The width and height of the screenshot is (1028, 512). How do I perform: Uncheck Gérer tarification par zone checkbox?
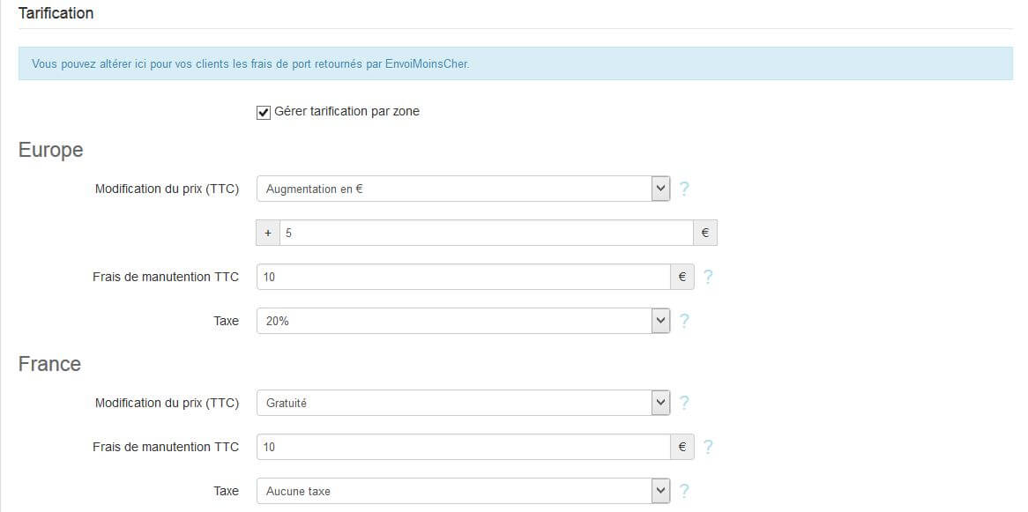pyautogui.click(x=264, y=113)
